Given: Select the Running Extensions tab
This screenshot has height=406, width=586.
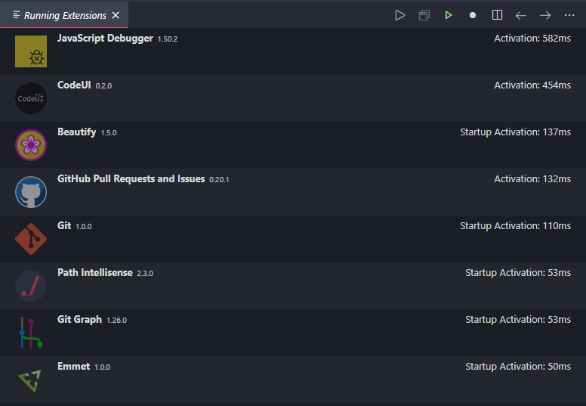Looking at the screenshot, I should coord(64,15).
